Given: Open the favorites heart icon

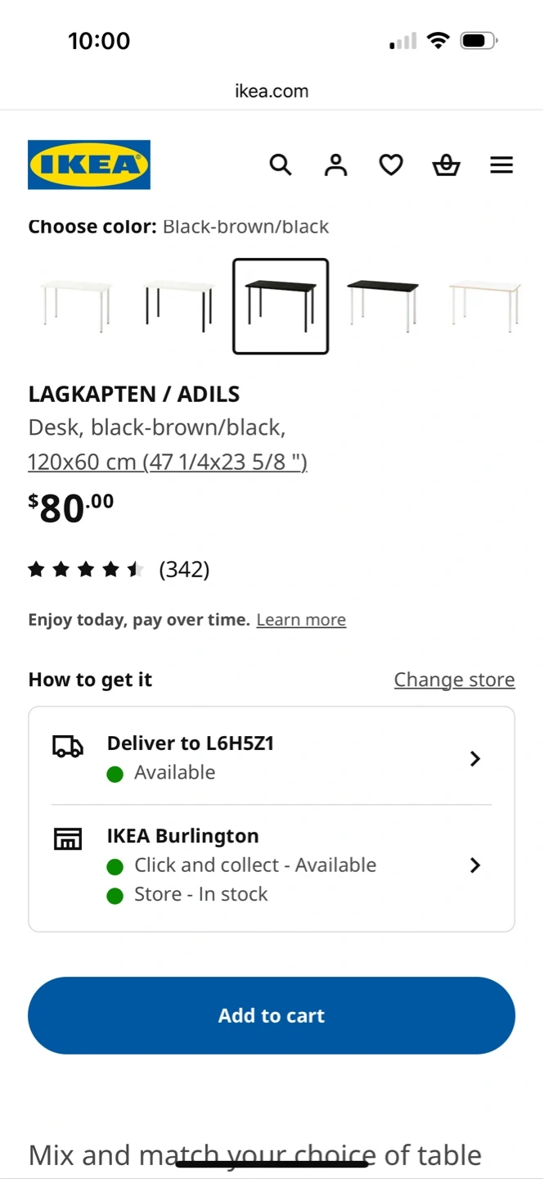Looking at the screenshot, I should click(x=391, y=165).
